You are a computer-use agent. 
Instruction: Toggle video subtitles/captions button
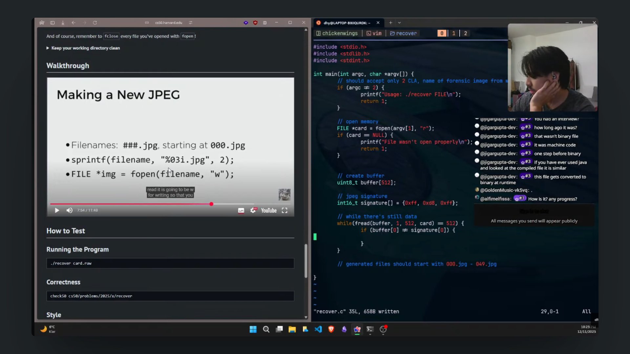(x=241, y=210)
